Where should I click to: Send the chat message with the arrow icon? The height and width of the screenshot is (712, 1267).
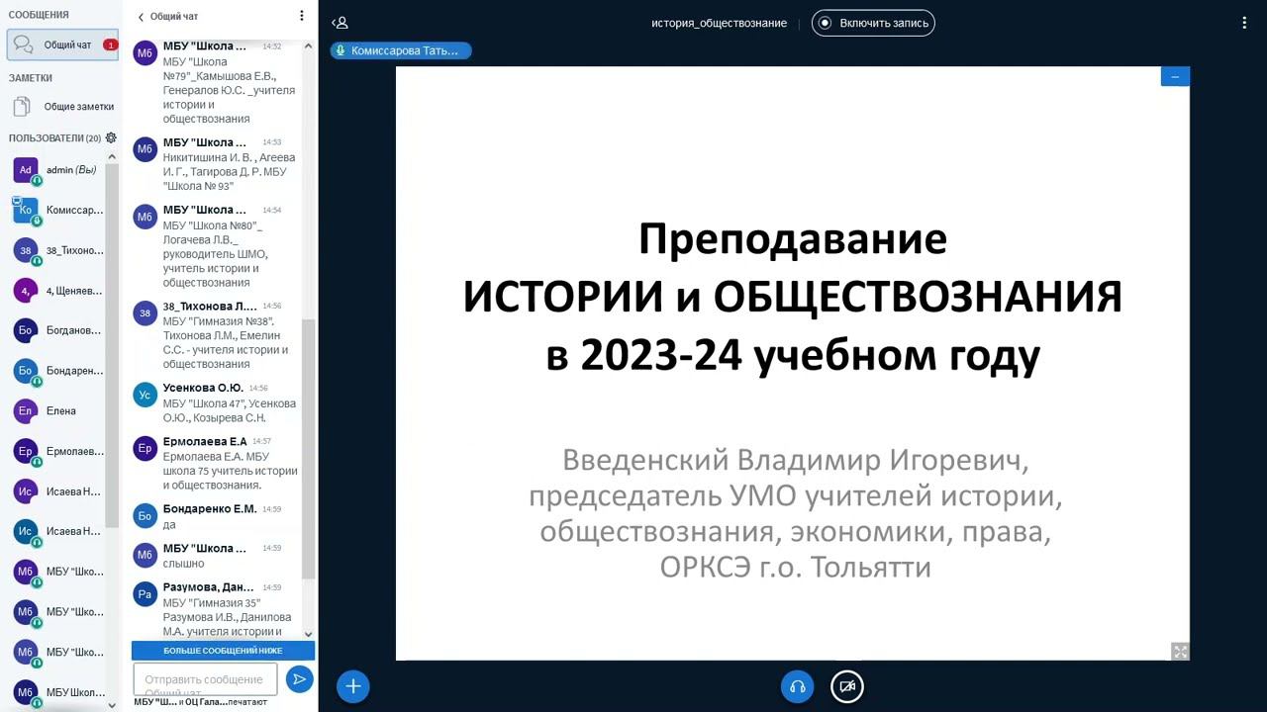tap(299, 678)
